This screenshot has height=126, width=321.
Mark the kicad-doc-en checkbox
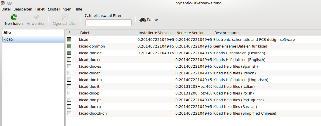click(x=69, y=60)
